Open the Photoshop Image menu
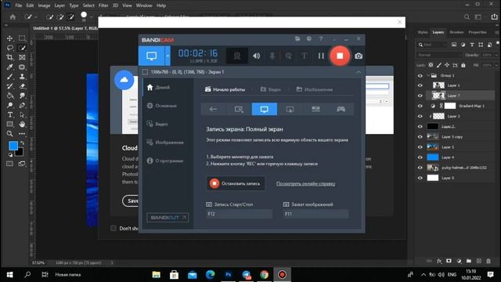This screenshot has width=501, height=282. tap(44, 5)
